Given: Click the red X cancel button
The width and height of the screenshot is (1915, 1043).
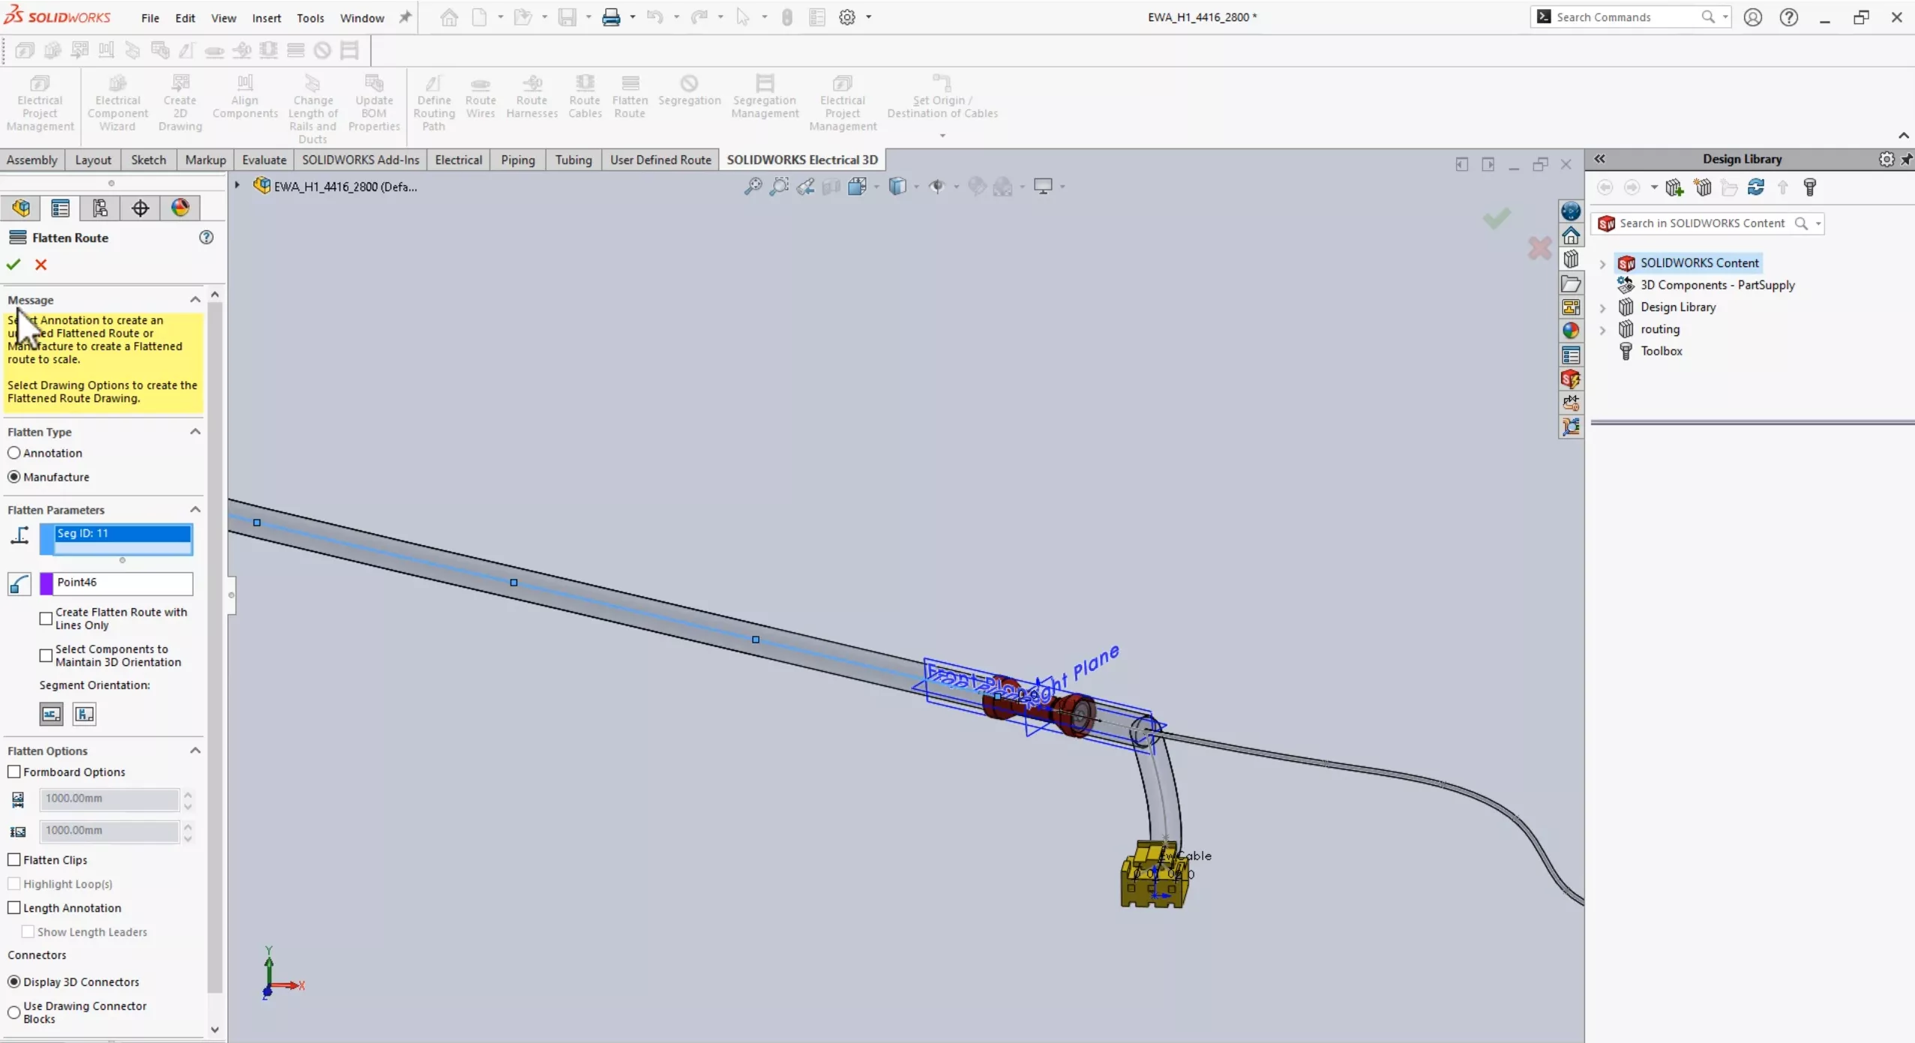Looking at the screenshot, I should pyautogui.click(x=41, y=263).
